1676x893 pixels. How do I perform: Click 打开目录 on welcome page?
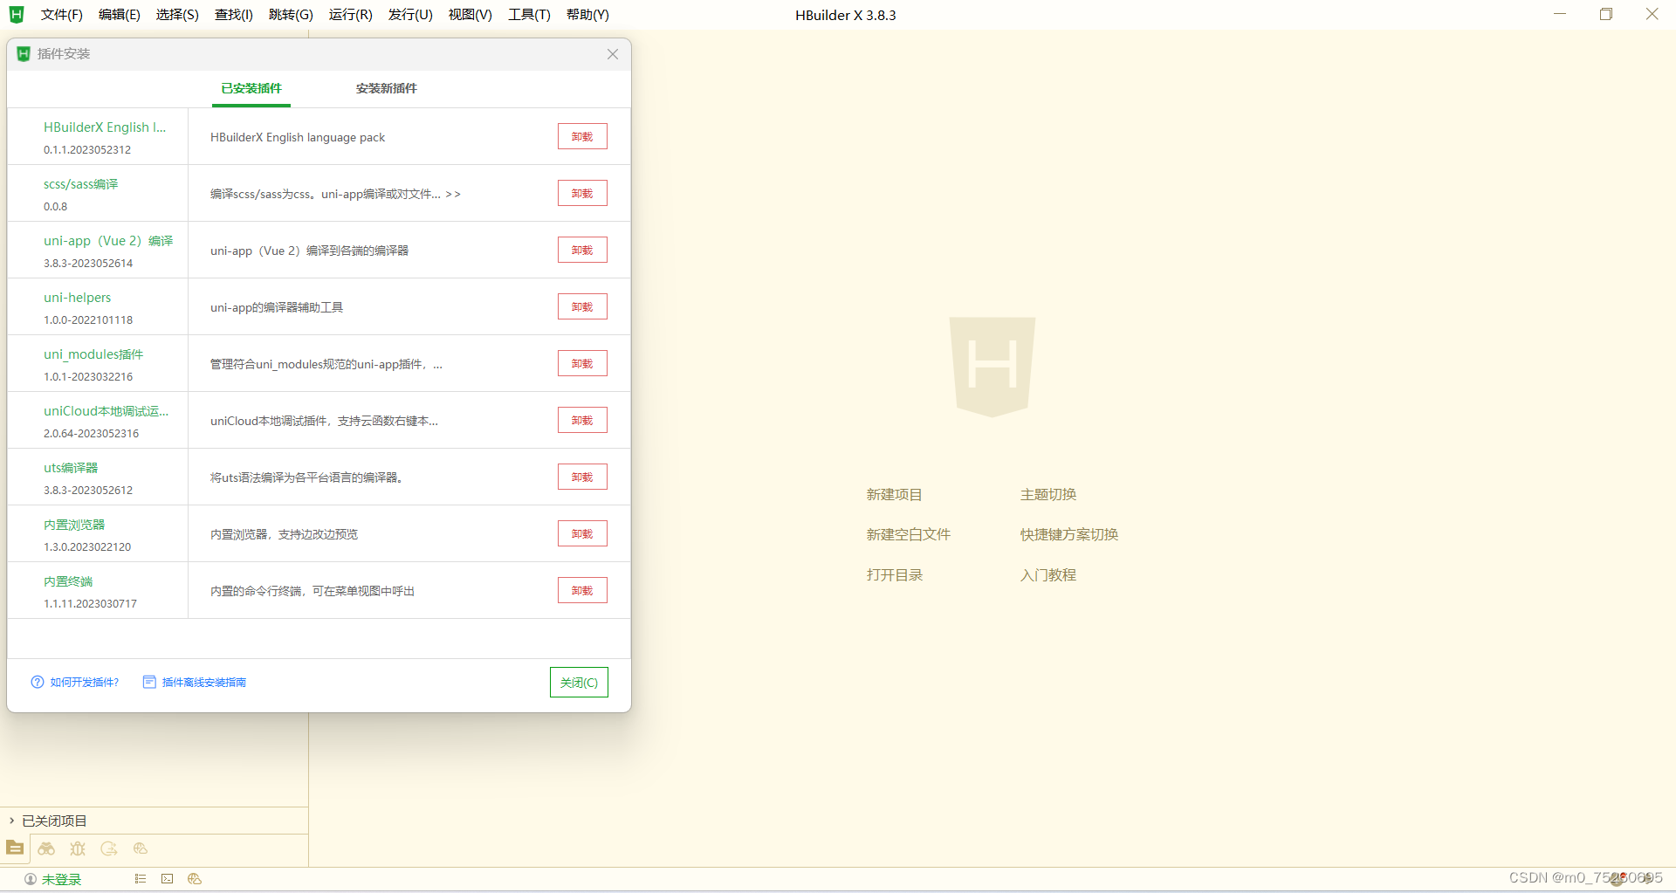[x=894, y=575]
